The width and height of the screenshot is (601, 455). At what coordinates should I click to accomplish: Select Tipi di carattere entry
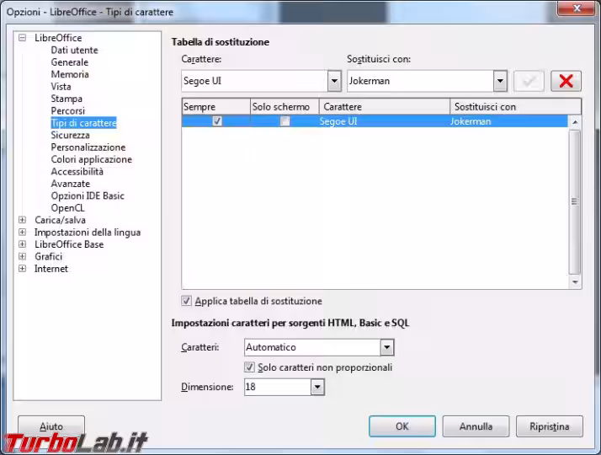click(83, 123)
